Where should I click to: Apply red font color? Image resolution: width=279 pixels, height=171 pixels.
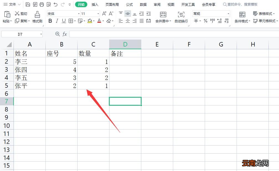99,21
